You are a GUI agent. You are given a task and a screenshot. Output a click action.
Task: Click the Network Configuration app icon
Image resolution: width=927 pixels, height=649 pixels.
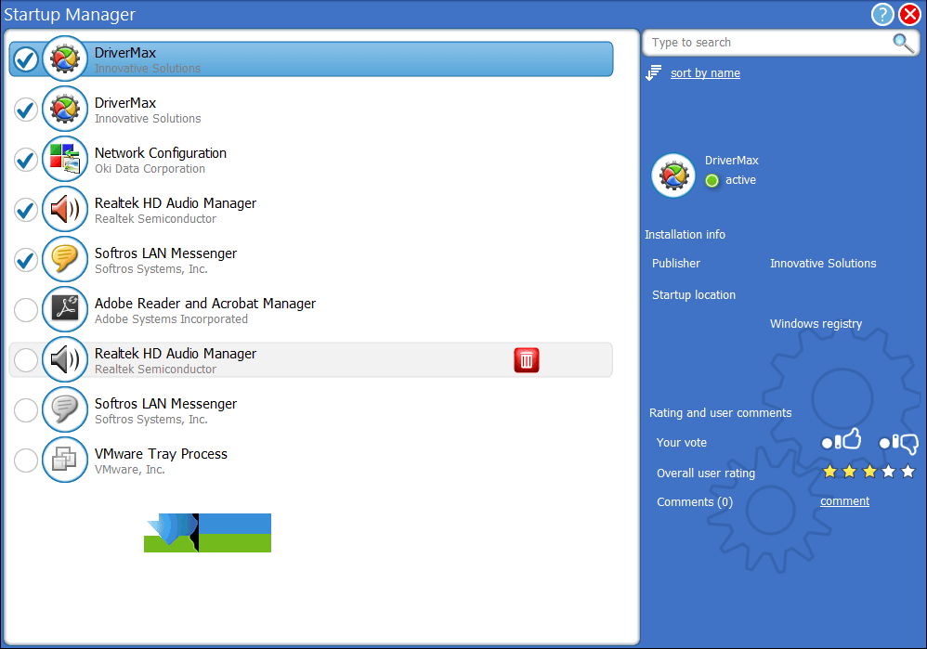click(x=65, y=159)
